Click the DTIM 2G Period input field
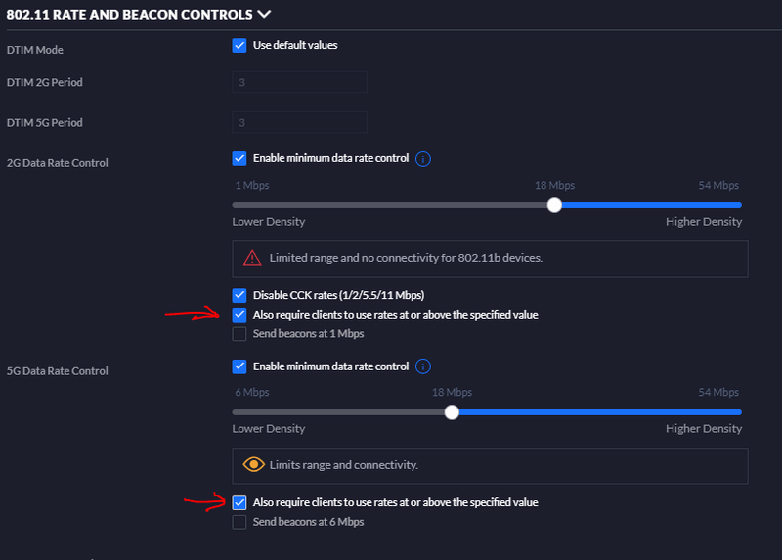Image resolution: width=782 pixels, height=560 pixels. pos(299,82)
